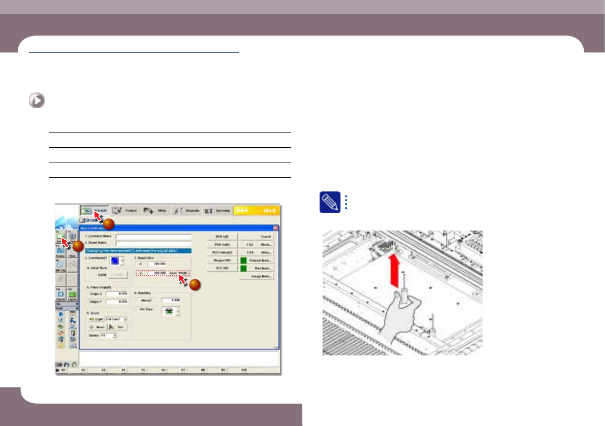Click the 1 EA Block button
605x426 pixels.
257,245
